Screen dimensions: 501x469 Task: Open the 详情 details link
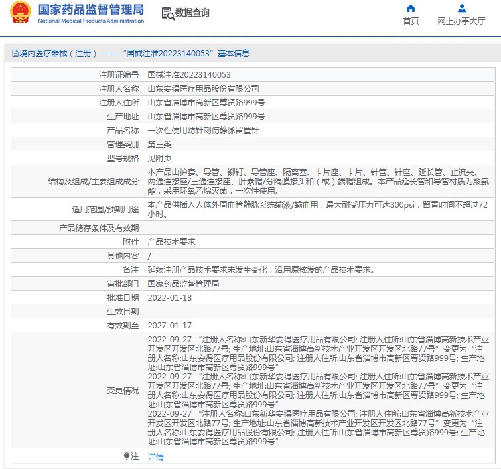pos(155,457)
